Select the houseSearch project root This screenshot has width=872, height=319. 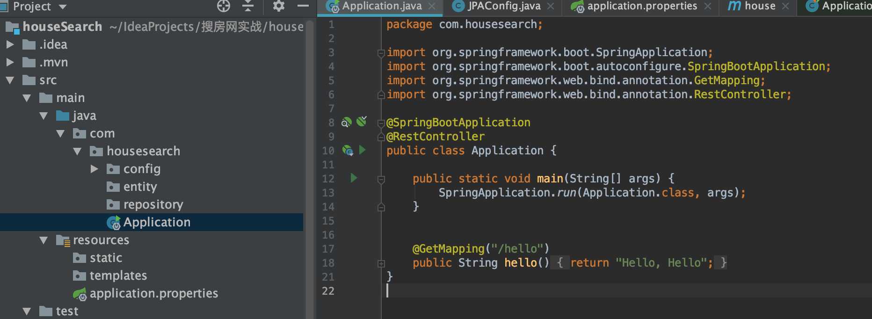[152, 27]
